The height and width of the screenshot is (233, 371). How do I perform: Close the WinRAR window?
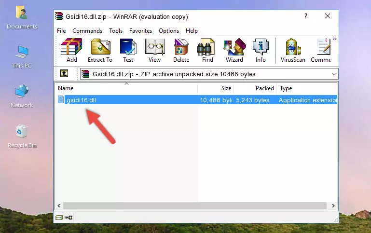click(x=328, y=16)
